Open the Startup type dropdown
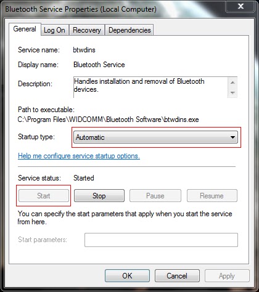The image size is (259, 292). 155,137
